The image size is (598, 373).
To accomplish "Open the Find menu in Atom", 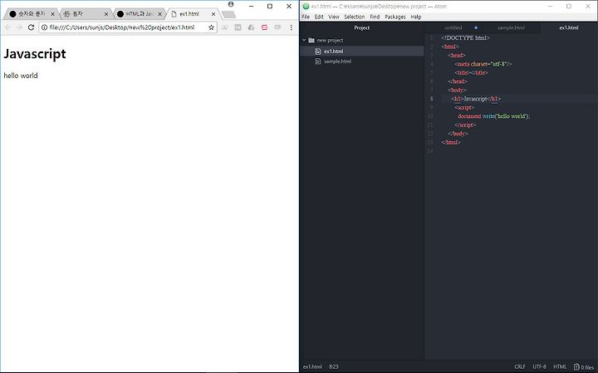I will 375,17.
